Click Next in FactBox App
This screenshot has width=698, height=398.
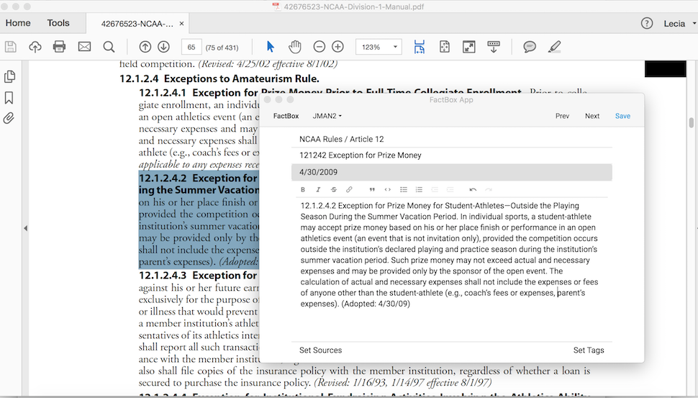(x=592, y=116)
